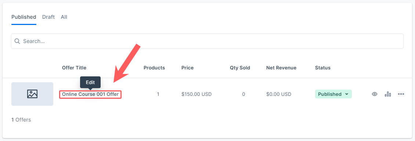Screen dimensions: 415x141
Task: Switch to the All tab
Action: tap(64, 17)
